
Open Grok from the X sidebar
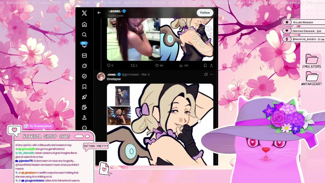84,66
